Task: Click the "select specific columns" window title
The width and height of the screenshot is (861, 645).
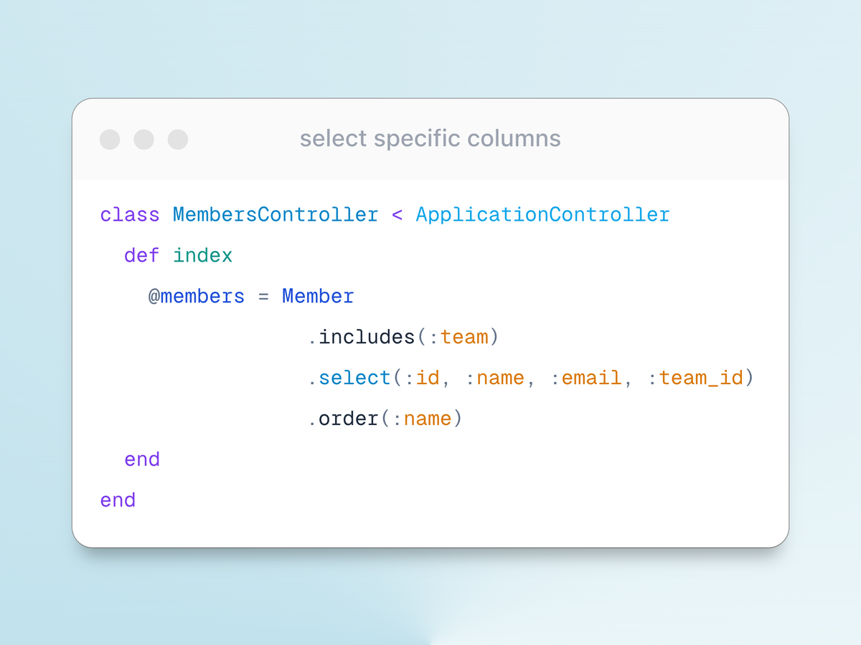Action: pyautogui.click(x=430, y=138)
